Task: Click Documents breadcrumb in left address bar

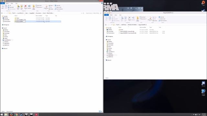Action: coord(38,13)
